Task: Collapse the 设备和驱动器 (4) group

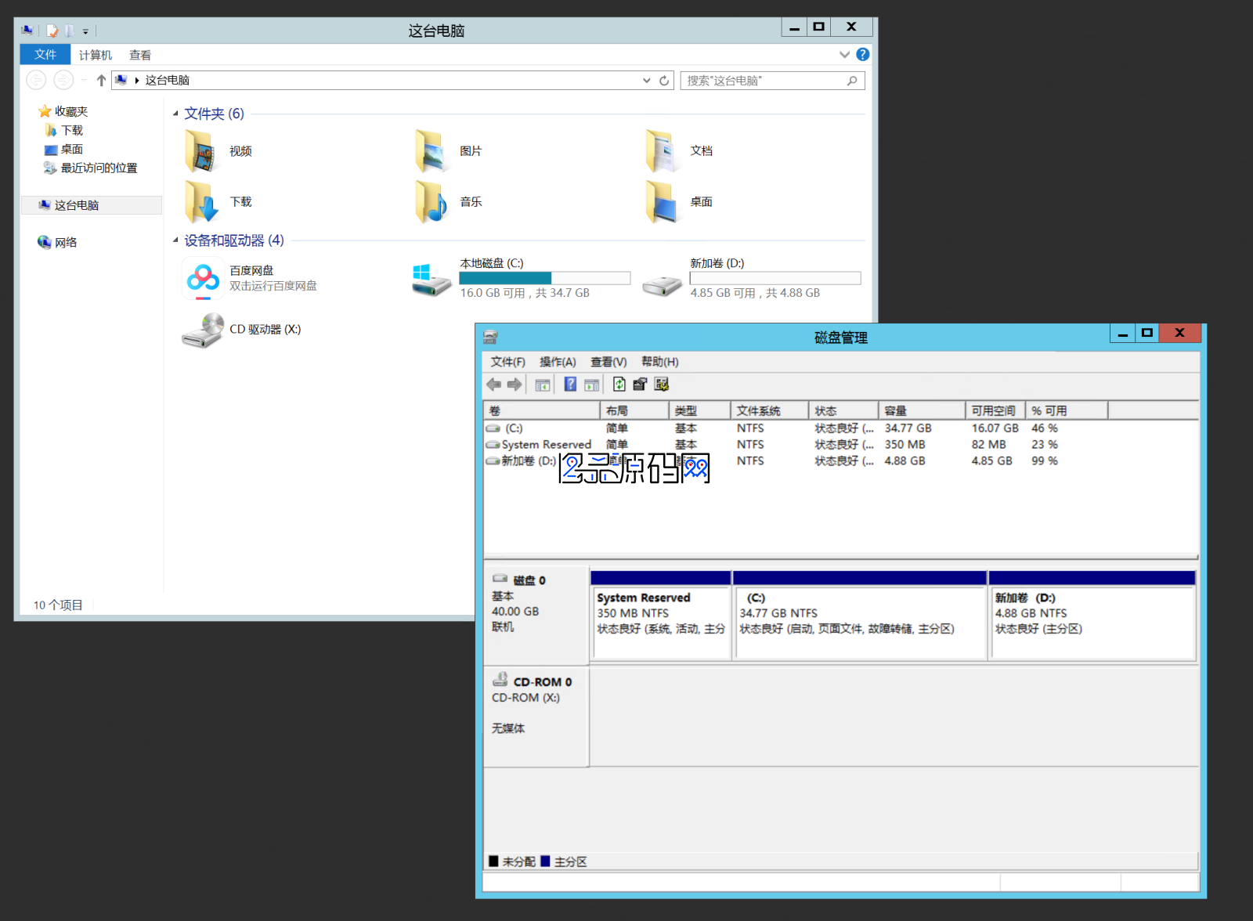Action: [175, 240]
